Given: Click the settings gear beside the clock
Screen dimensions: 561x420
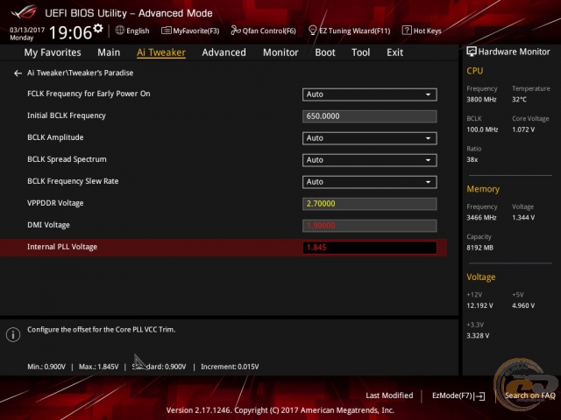Looking at the screenshot, I should [98, 28].
